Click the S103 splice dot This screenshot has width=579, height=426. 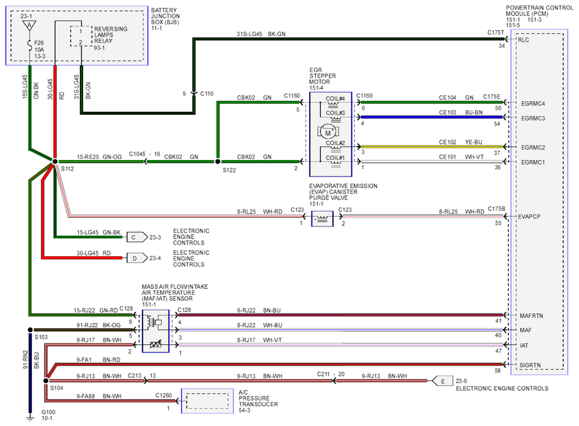(x=30, y=330)
